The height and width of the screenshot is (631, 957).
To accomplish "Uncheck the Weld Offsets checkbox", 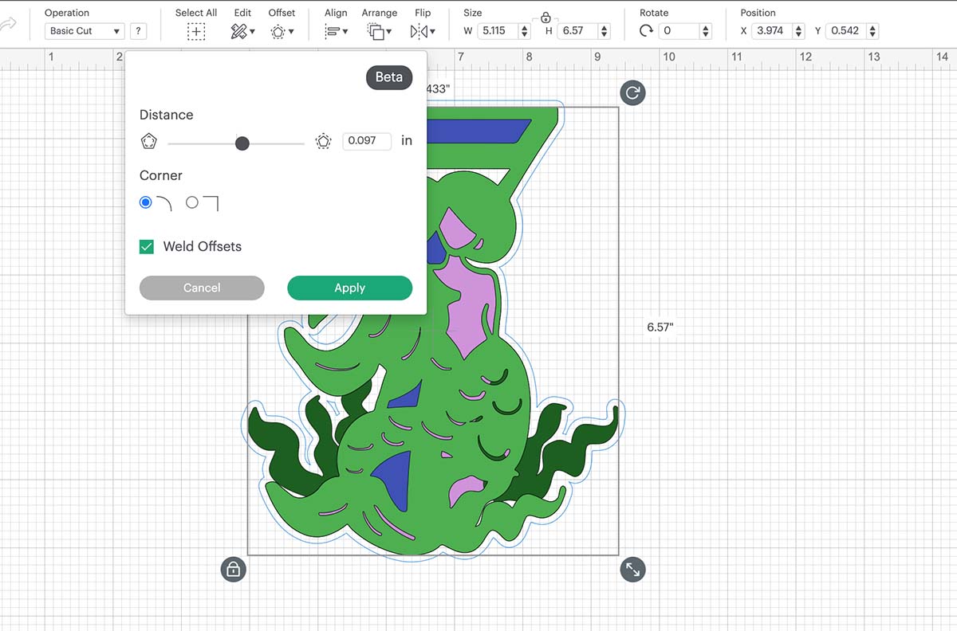I will [x=147, y=246].
